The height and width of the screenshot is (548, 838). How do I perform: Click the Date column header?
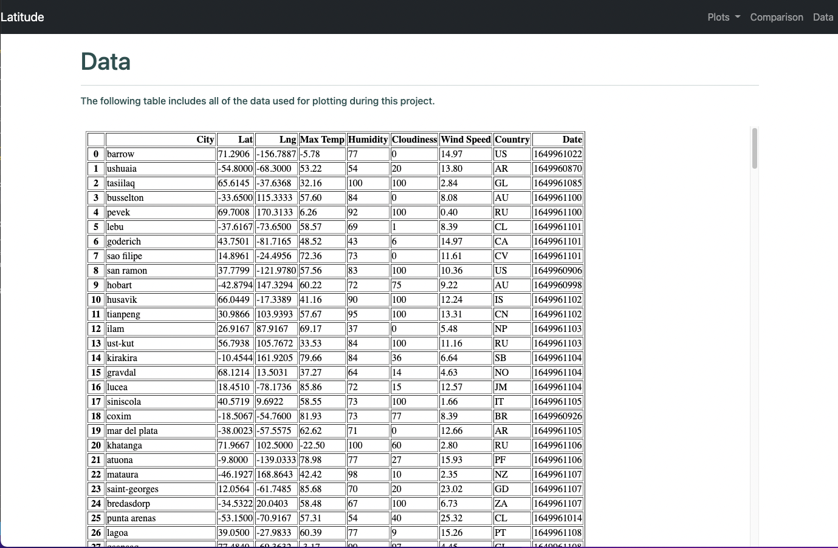pos(558,140)
